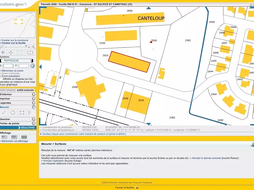Switch to the outils simples tab
Screen dimensions: 254x190
(x=8, y=90)
